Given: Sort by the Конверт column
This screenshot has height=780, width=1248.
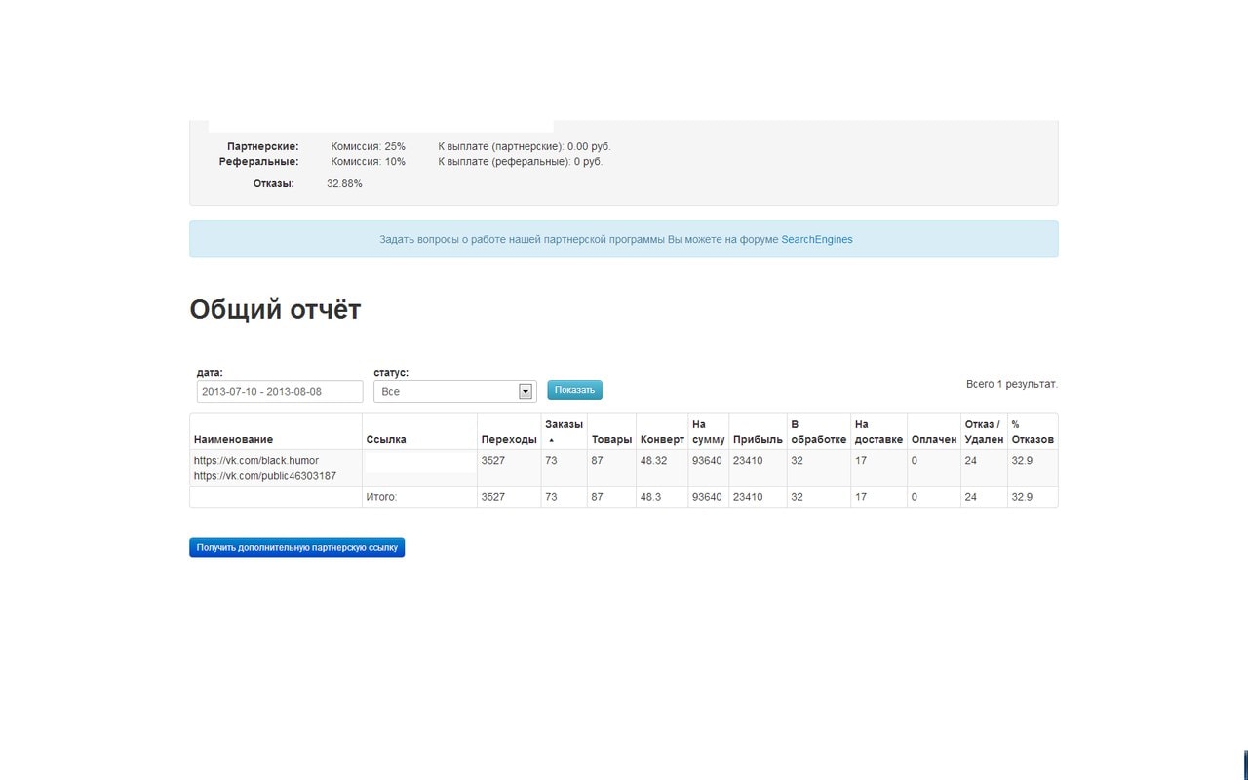Looking at the screenshot, I should tap(662, 440).
